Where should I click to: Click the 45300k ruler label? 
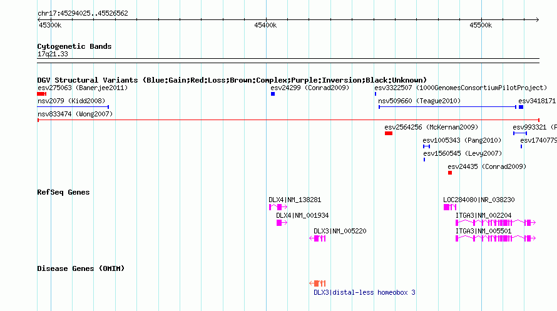pyautogui.click(x=50, y=25)
